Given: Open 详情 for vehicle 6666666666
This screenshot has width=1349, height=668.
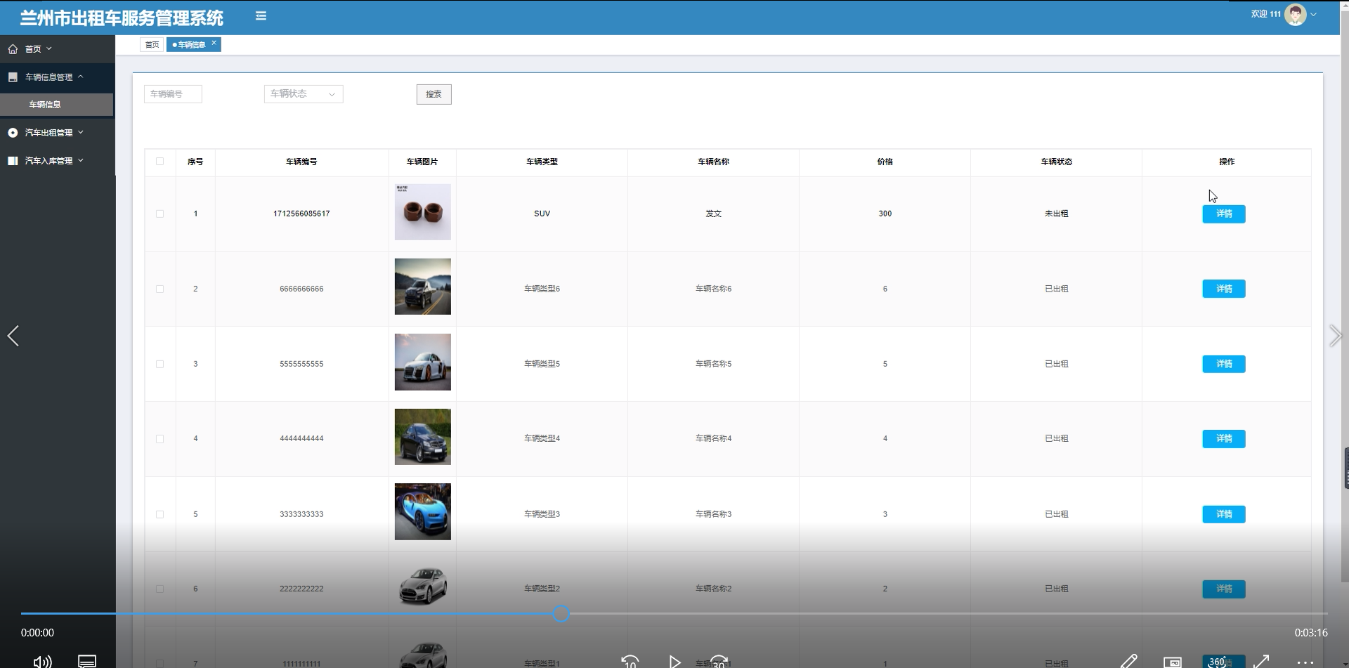Looking at the screenshot, I should point(1223,289).
